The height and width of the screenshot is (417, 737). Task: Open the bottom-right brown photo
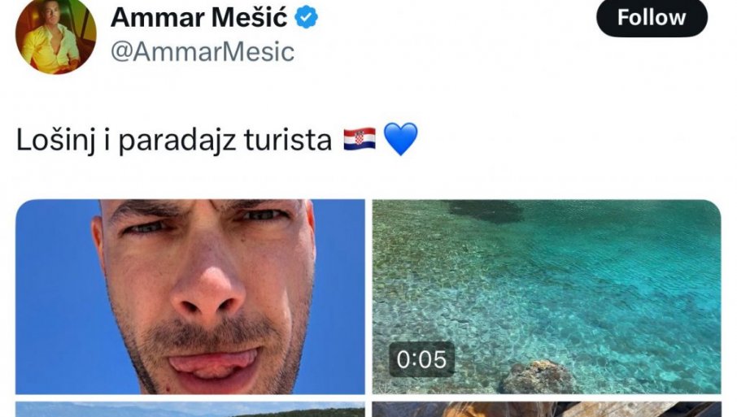547,409
